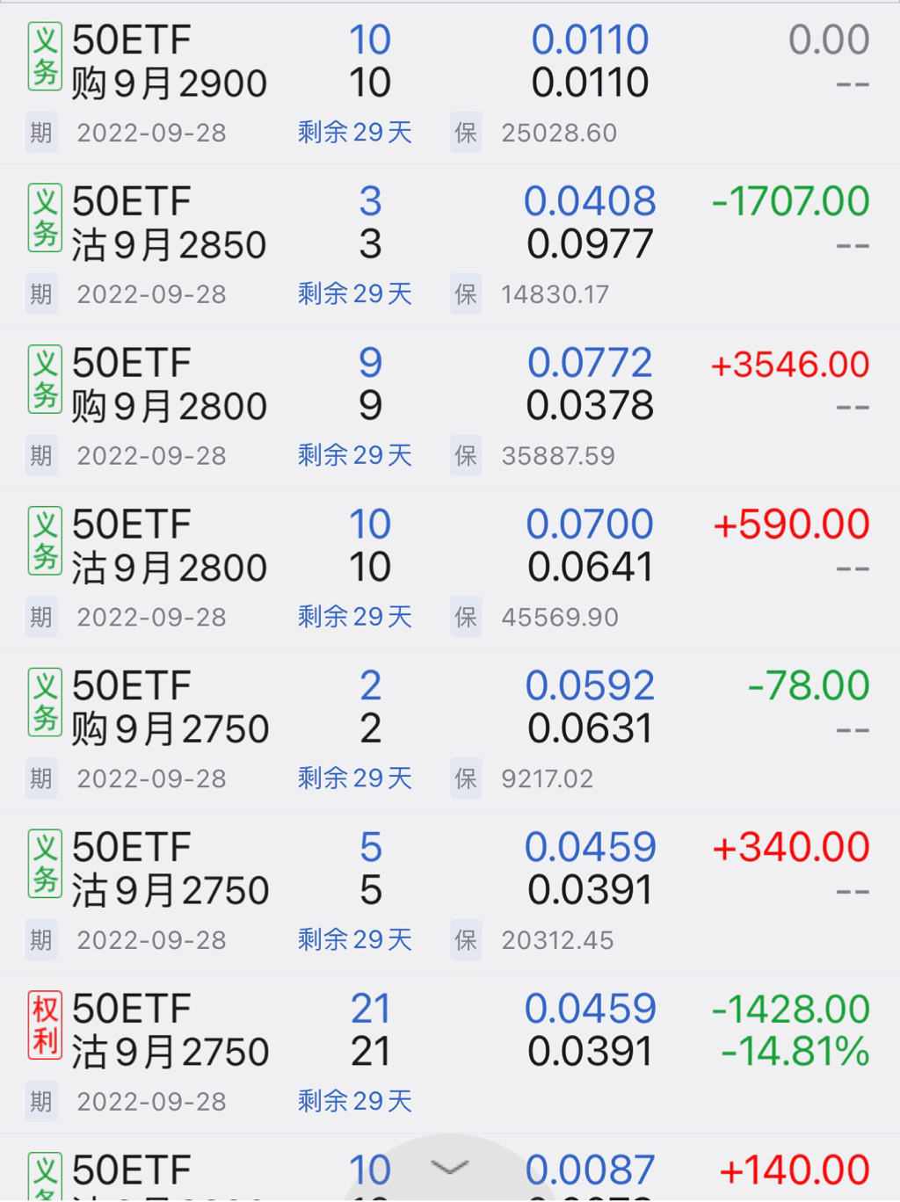Tap the red 权利 badge on 沽9月2750
900x1202 pixels.
[45, 1025]
